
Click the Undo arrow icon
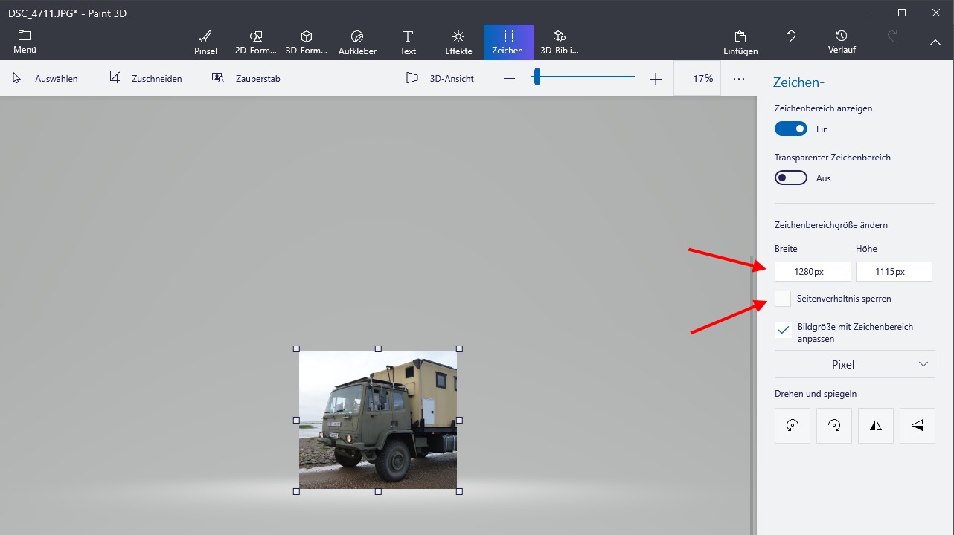(791, 36)
